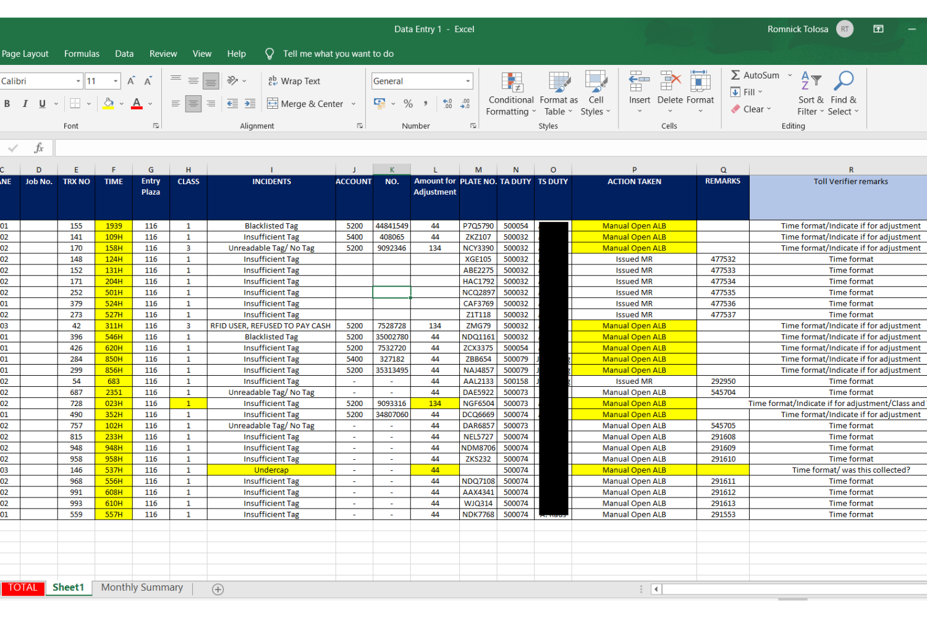The image size is (927, 618).
Task: Click the Increase Indent icon
Action: 250,103
